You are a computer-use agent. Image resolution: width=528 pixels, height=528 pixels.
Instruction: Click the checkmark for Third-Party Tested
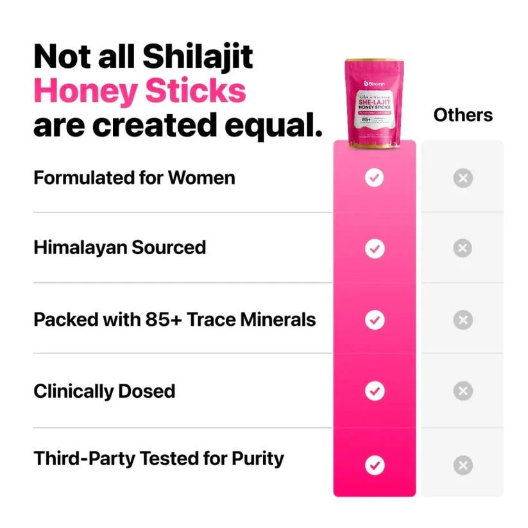click(x=374, y=465)
